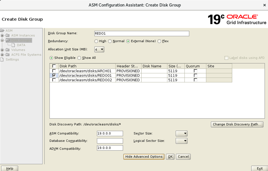
Task: Choose the Show All option
Action: tap(79, 58)
